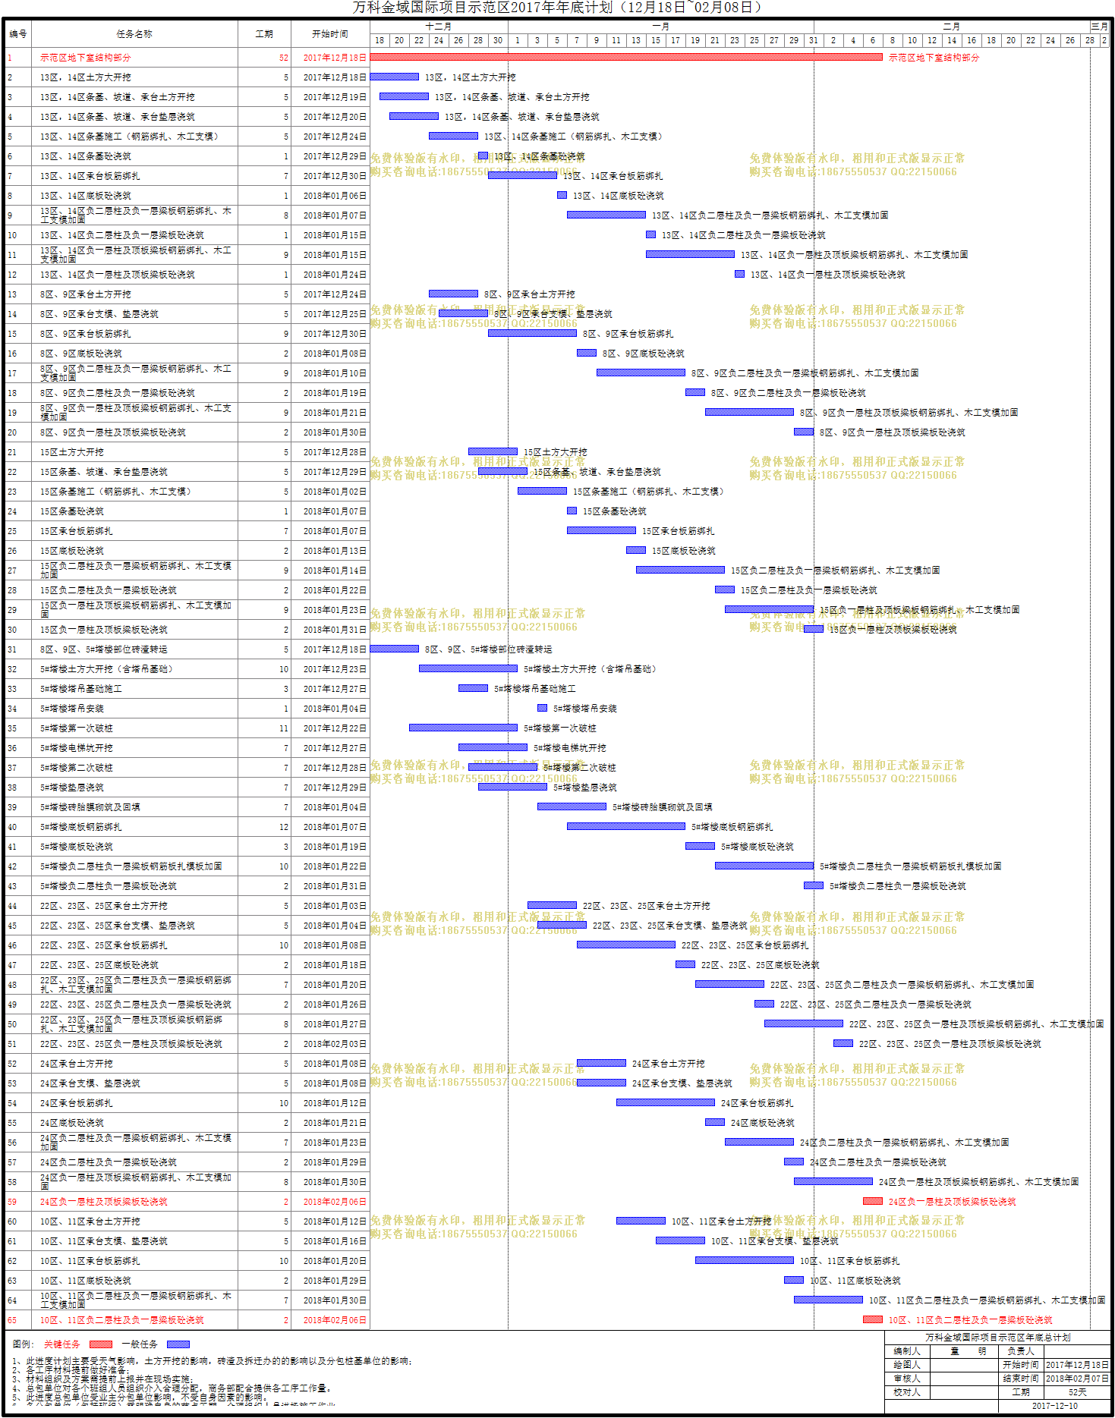
Task: Click the Gantt bar for 15区土方大开挖
Action: coord(493,451)
